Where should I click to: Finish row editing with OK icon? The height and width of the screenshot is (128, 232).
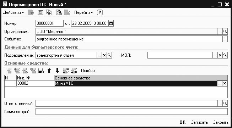tap(41, 71)
